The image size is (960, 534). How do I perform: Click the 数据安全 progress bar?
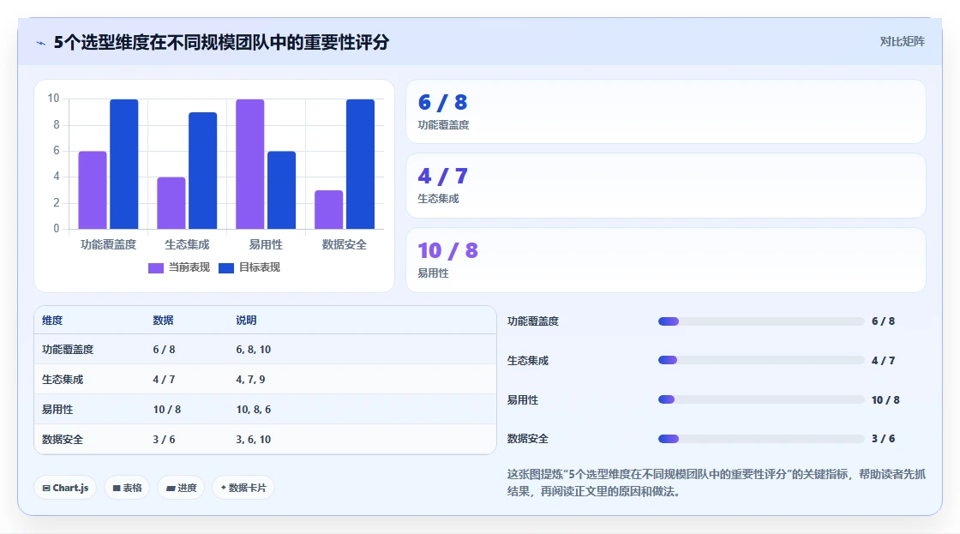coord(761,439)
